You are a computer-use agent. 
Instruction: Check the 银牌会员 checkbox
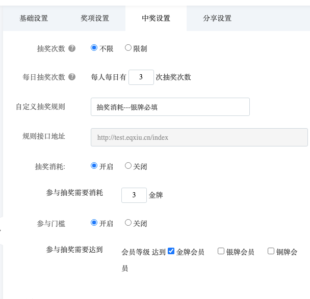pos(221,251)
